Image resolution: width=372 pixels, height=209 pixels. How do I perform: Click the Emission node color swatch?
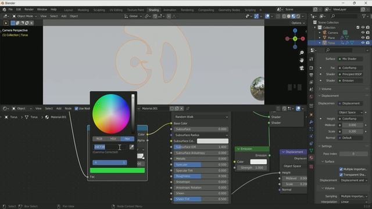(x=258, y=162)
